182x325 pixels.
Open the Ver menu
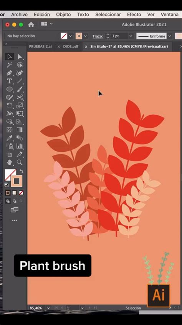pyautogui.click(x=151, y=15)
